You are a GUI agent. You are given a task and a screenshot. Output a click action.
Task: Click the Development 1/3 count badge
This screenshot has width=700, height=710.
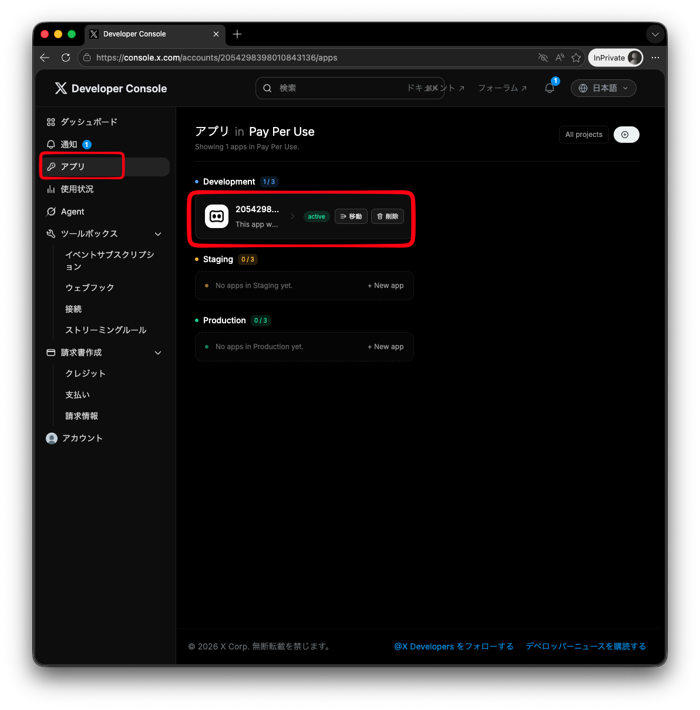click(x=269, y=182)
